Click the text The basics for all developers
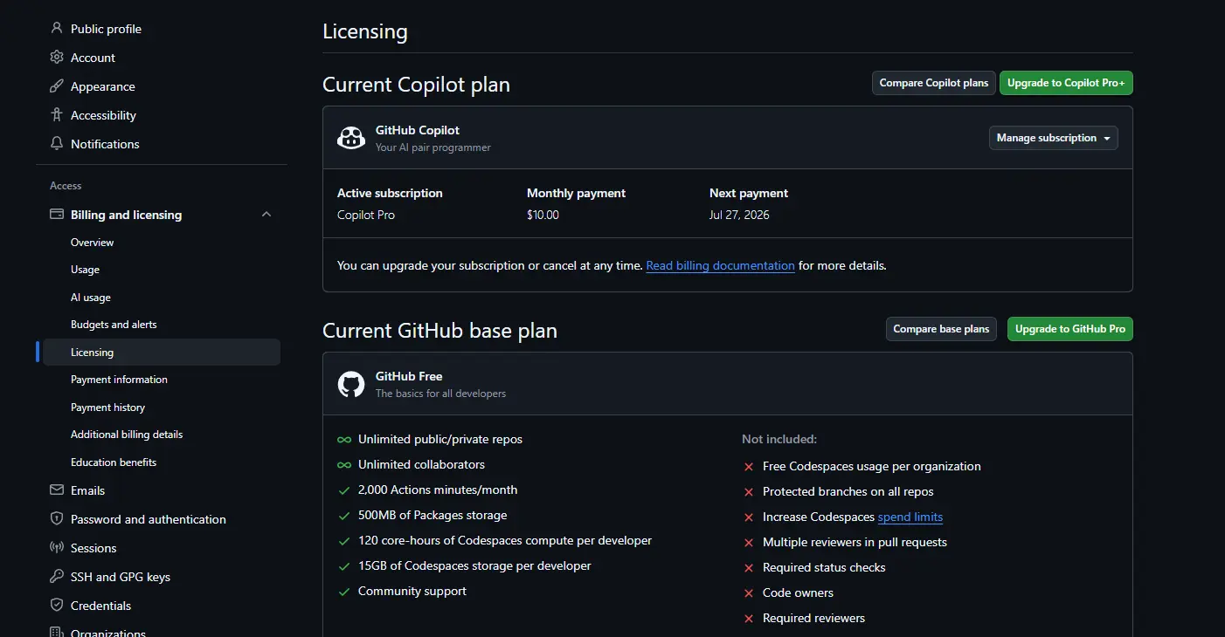This screenshot has width=1225, height=637. point(440,394)
